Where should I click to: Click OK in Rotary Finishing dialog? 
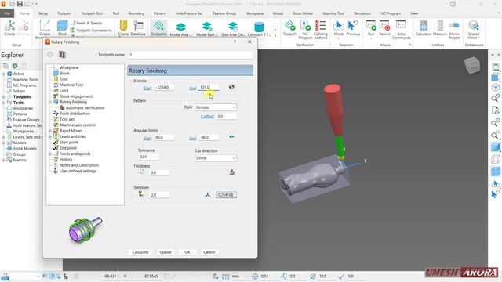tap(187, 252)
